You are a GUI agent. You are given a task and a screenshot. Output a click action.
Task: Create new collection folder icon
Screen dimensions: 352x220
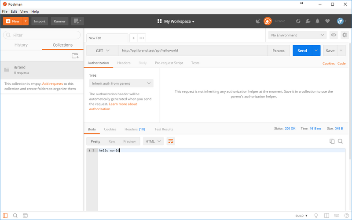tap(75, 56)
